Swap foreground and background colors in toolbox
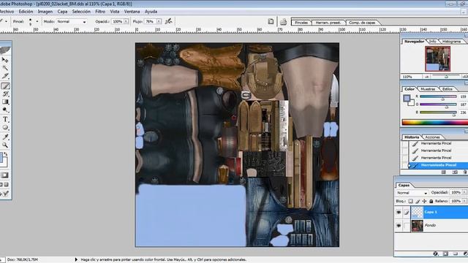The height and width of the screenshot is (263, 468). [x=6, y=154]
